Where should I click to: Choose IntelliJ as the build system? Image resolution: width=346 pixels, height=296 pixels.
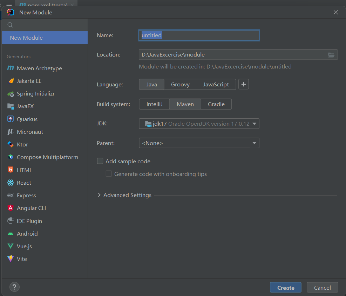(154, 104)
